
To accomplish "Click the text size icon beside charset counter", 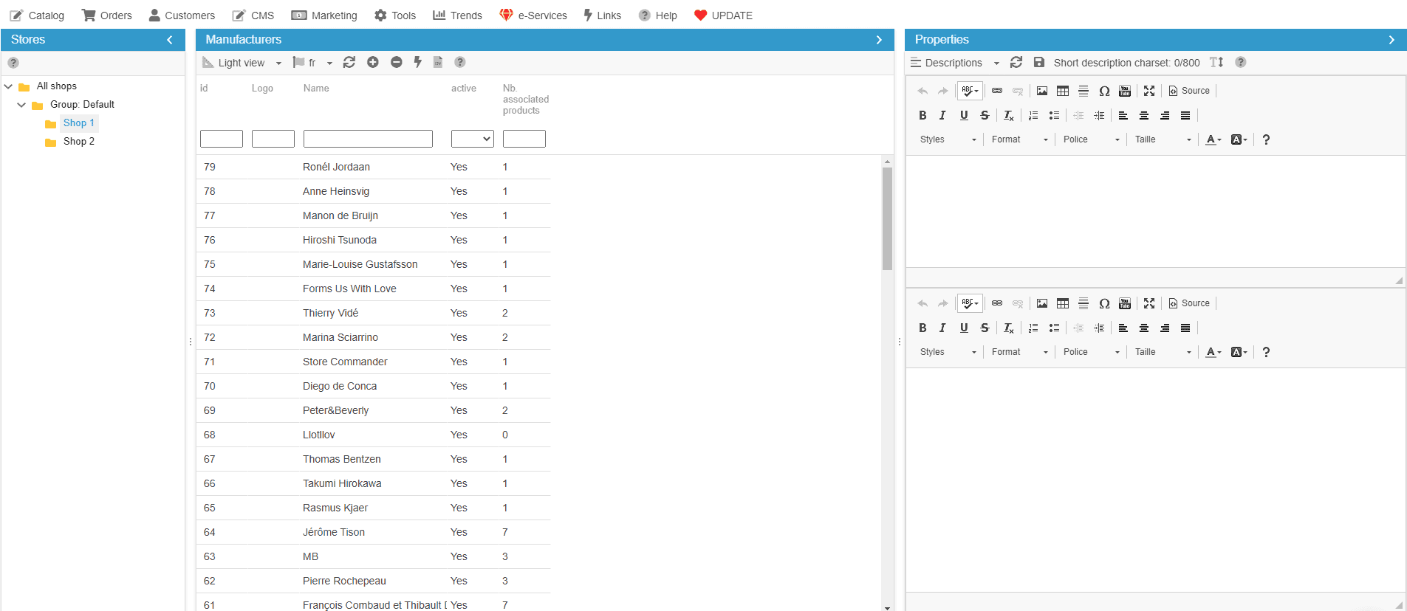I will coord(1216,63).
